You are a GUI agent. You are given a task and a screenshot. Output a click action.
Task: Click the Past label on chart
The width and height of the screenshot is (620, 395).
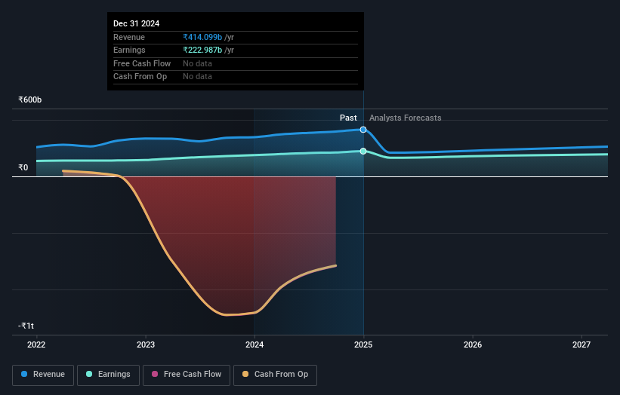348,118
